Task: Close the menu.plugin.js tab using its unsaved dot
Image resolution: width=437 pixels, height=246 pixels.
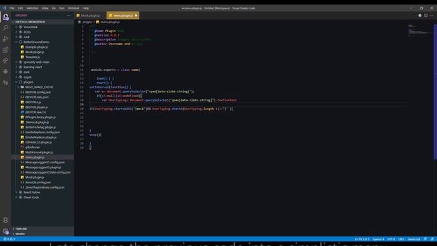Action: 136,16
